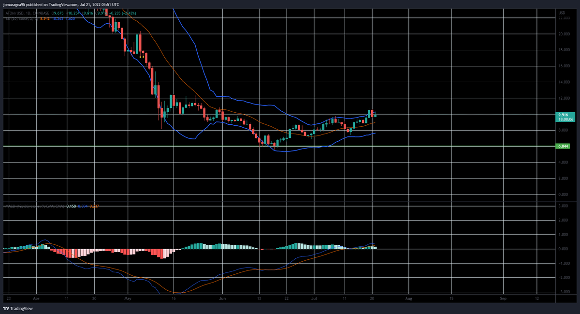Click the USD currency label on price axis

(x=562, y=12)
